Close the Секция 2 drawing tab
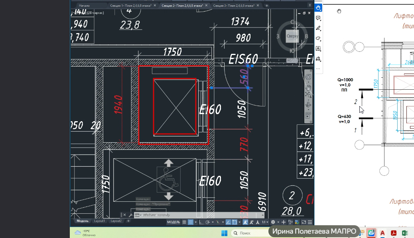Viewport: 414px width, 238px height. tap(206, 5)
